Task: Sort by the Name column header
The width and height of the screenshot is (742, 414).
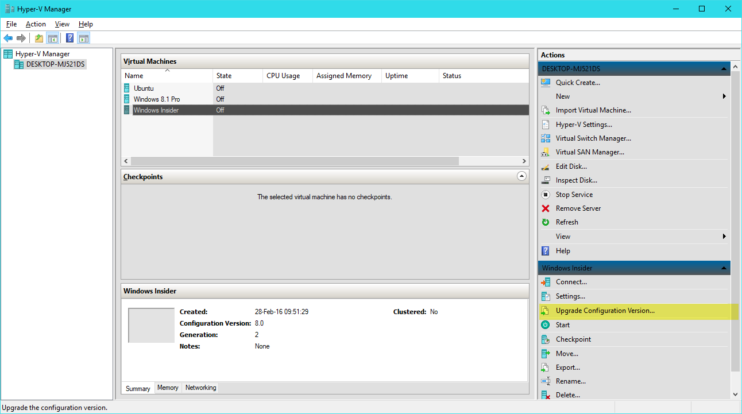Action: point(167,76)
